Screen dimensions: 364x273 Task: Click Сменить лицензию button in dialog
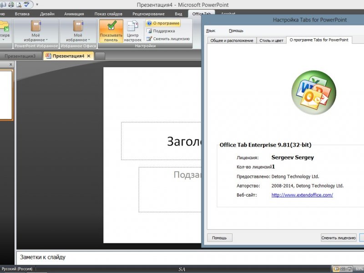[x=339, y=238]
